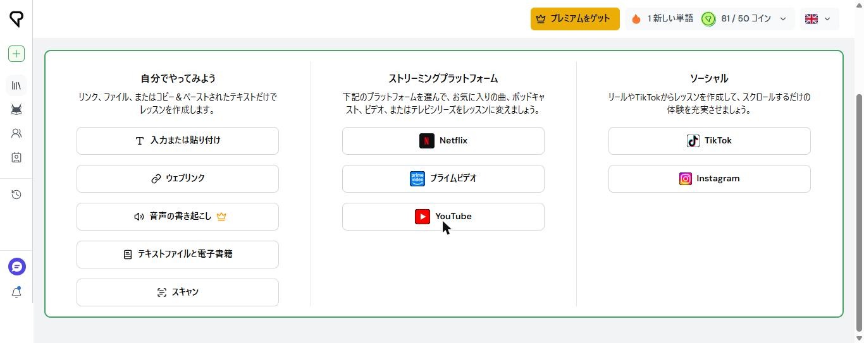The image size is (864, 343).
Task: Click the ストリーミングプラットフォーム heading
Action: [x=443, y=78]
